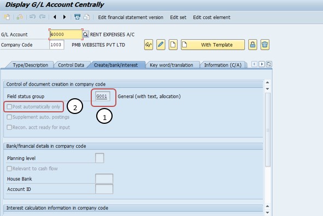The height and width of the screenshot is (216, 323).
Task: Click the House Bank field
Action: (104, 178)
